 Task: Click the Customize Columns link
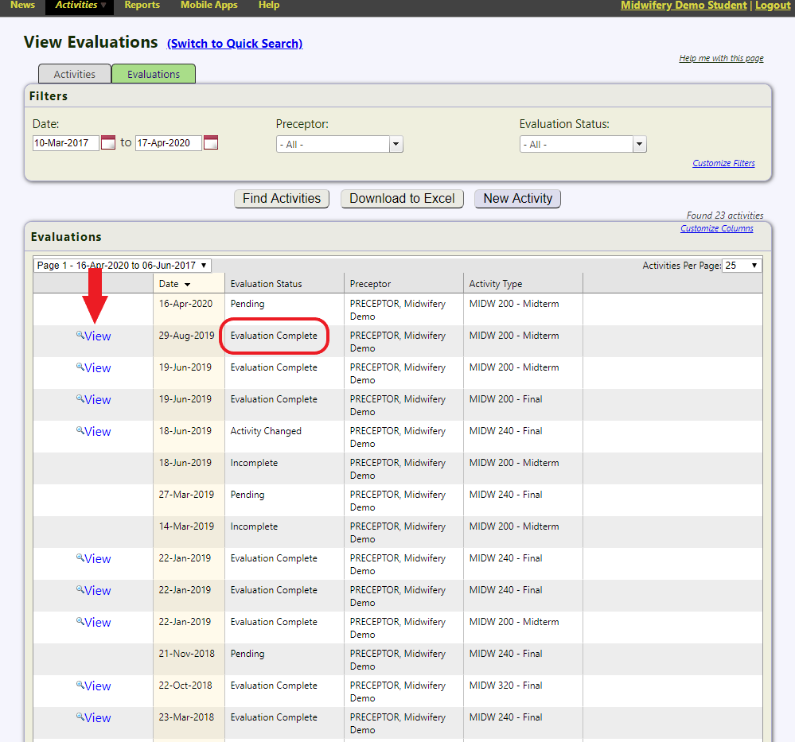pyautogui.click(x=716, y=228)
